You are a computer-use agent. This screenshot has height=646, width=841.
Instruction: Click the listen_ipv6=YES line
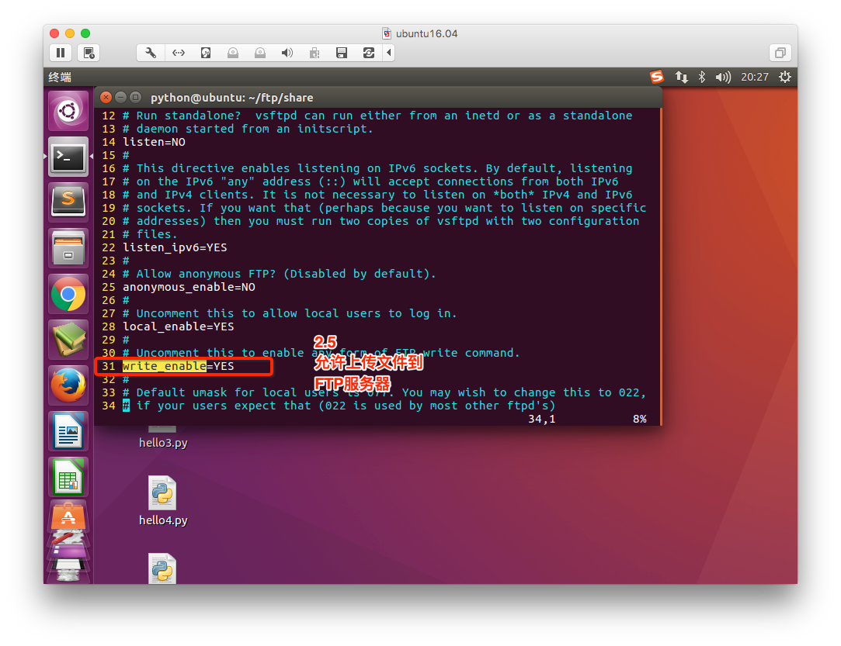175,247
